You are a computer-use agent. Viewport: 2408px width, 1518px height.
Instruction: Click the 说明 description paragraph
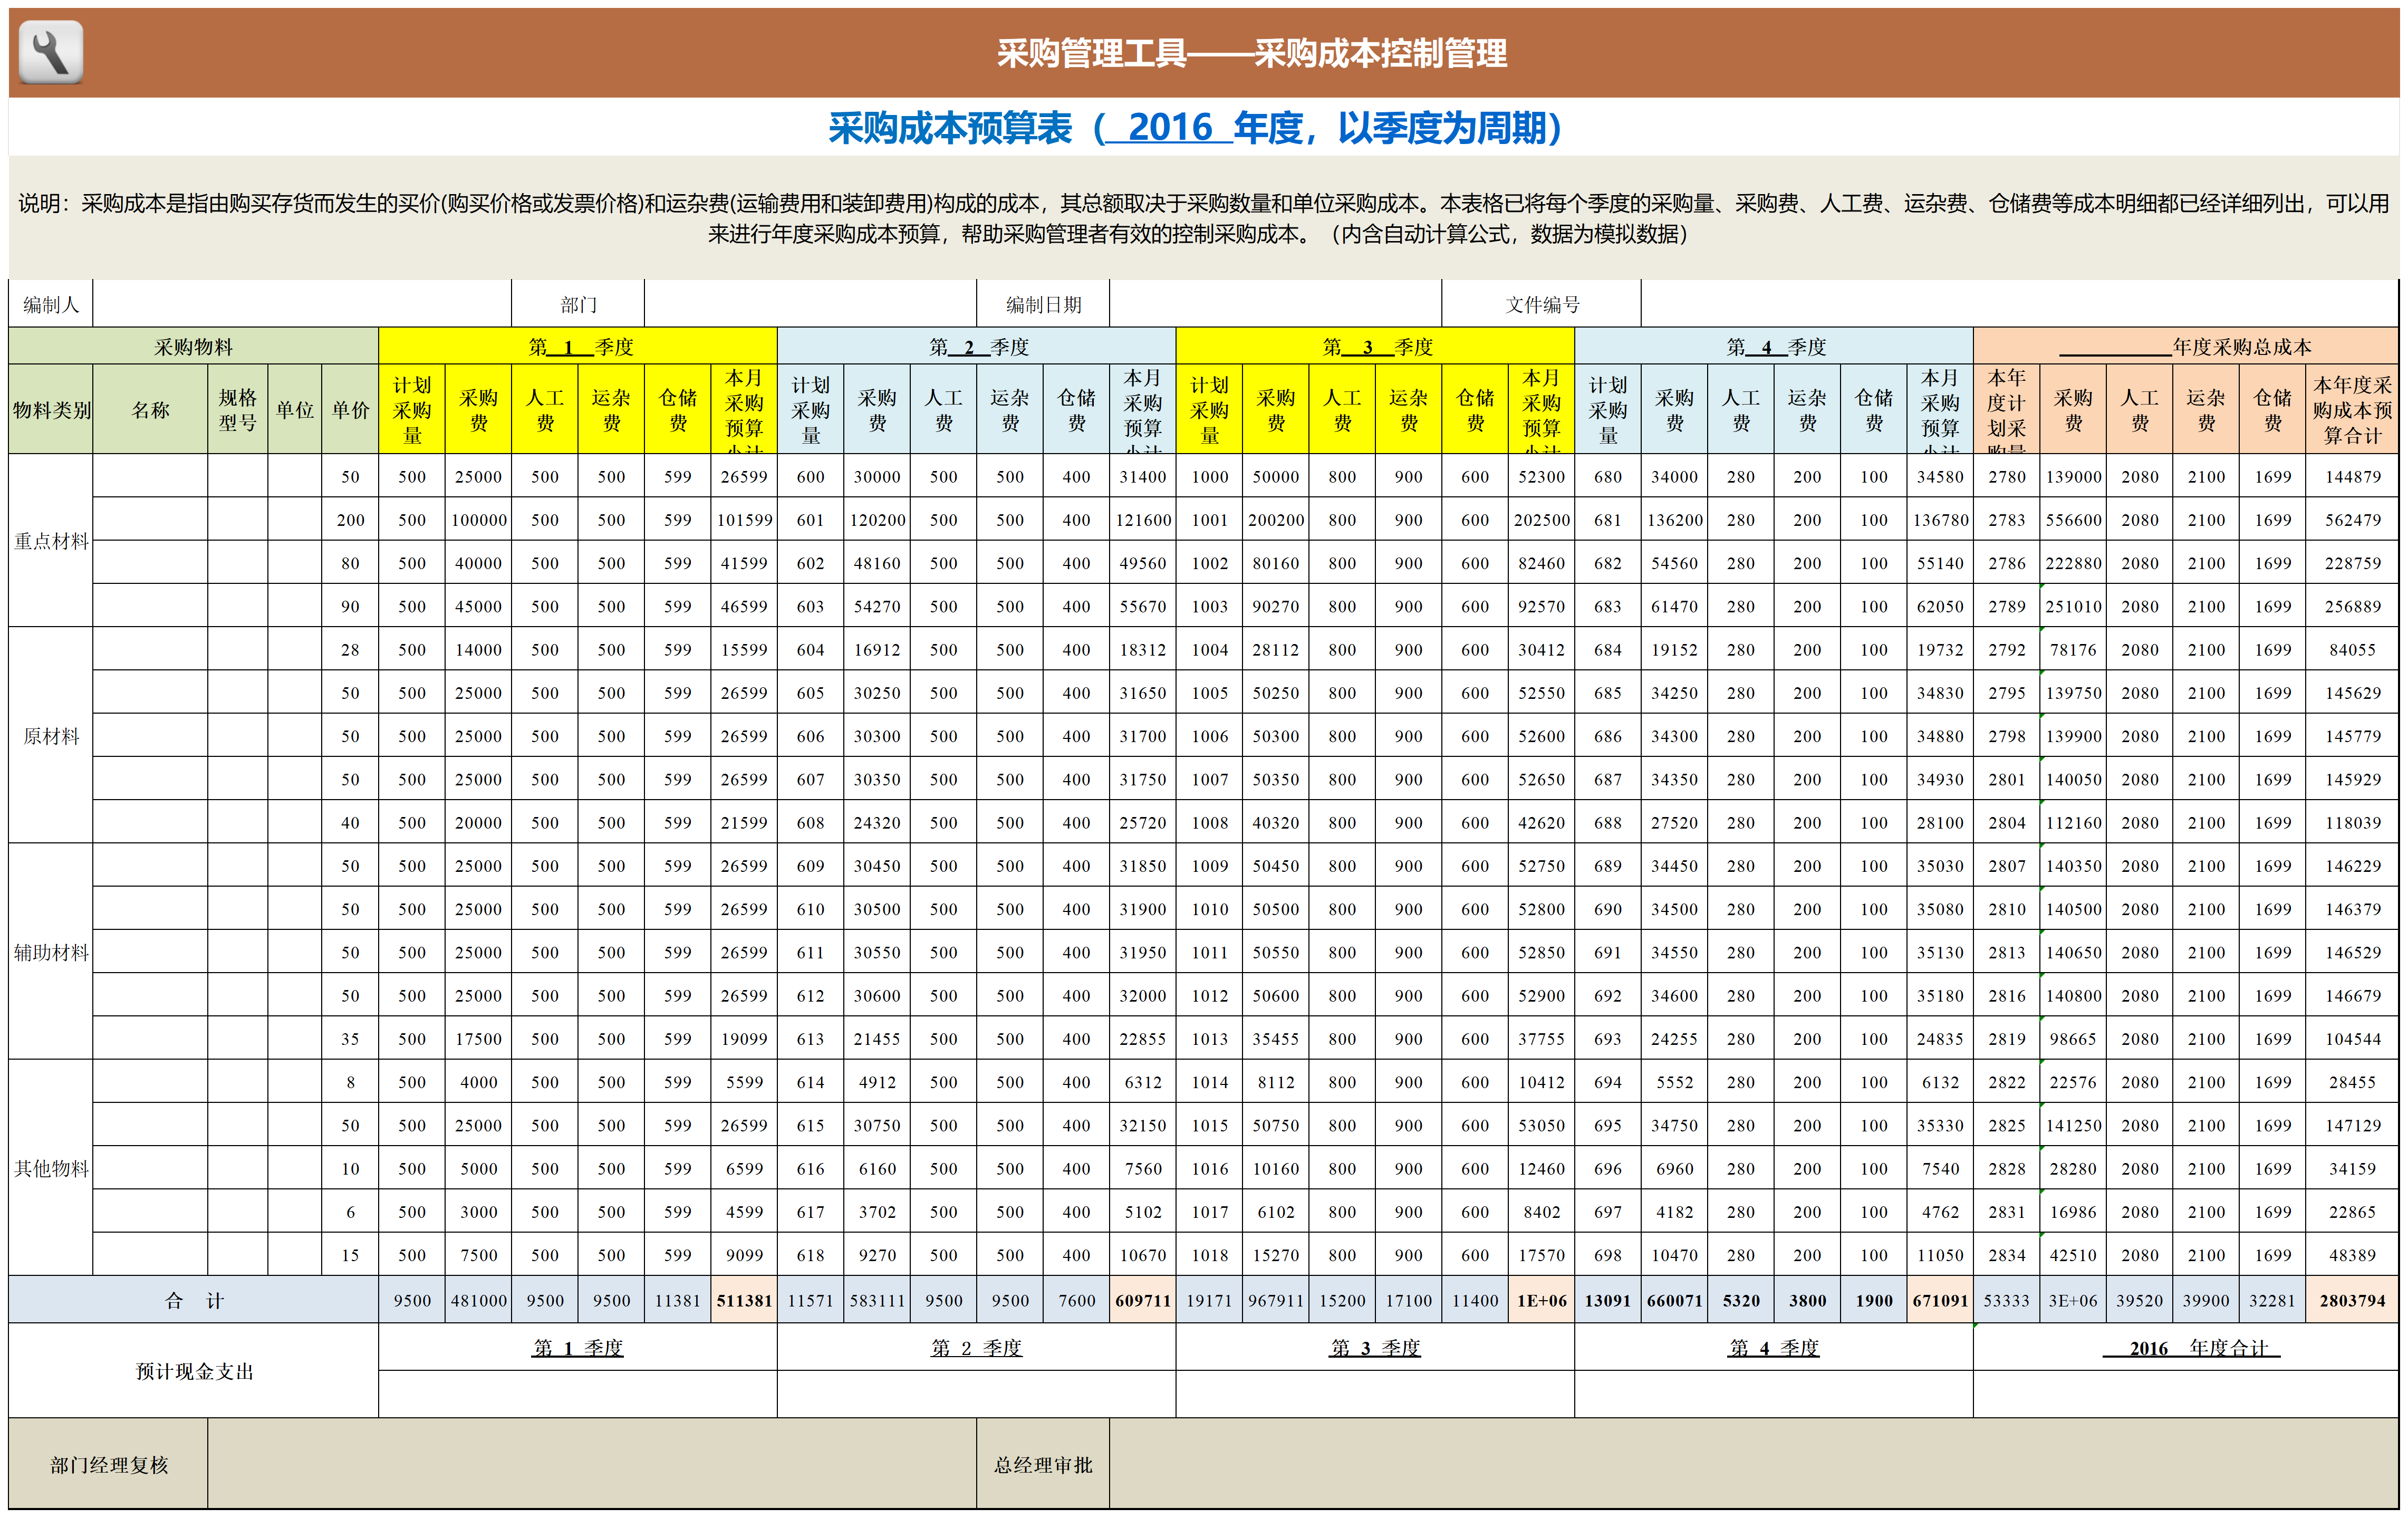pyautogui.click(x=1203, y=218)
